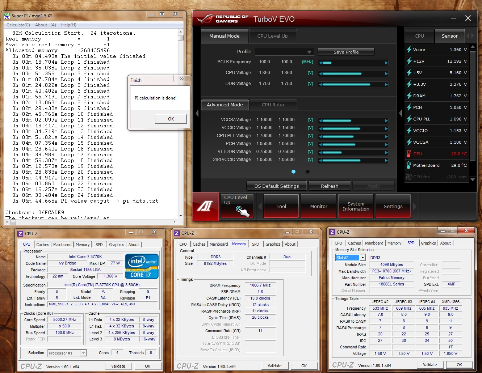Viewport: 482px width, 373px height.
Task: Click the MotherBoard temperature thermometer icon
Action: click(409, 165)
